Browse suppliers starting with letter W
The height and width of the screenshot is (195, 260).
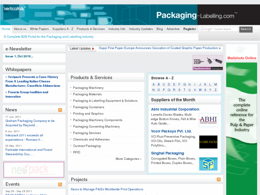click(x=200, y=90)
